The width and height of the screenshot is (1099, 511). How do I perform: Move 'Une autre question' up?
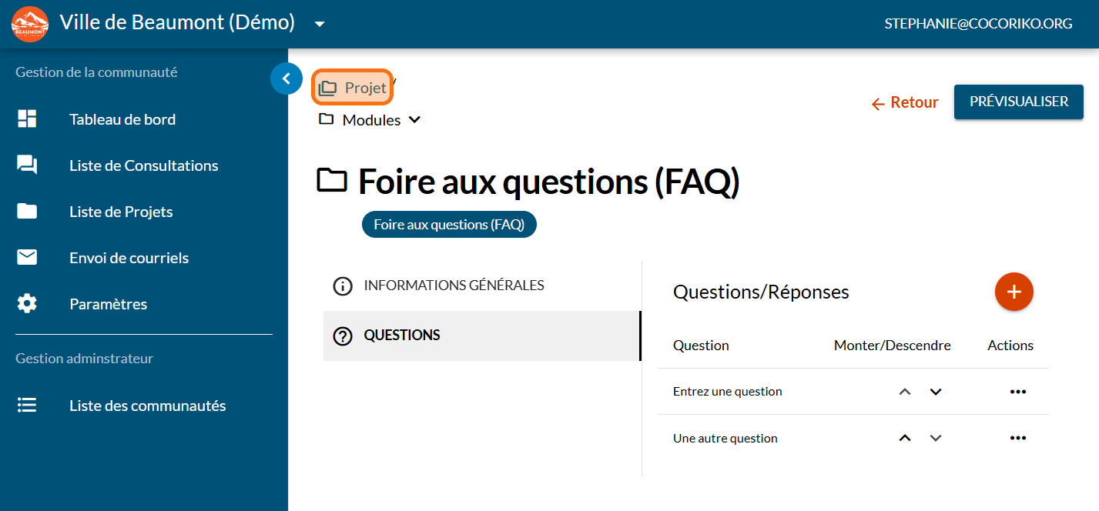(x=905, y=438)
